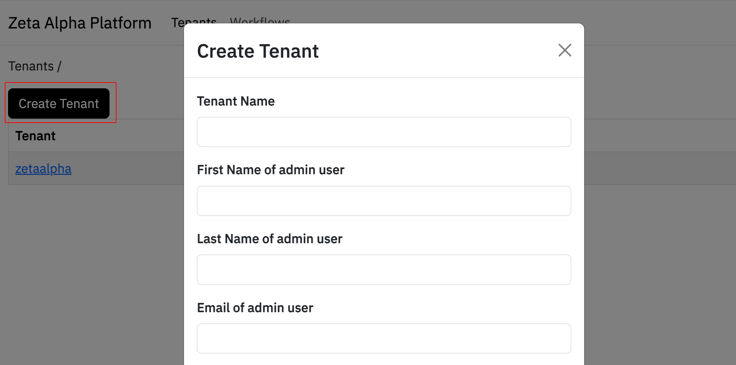This screenshot has width=736, height=365.
Task: Close the Create Tenant dialog with X
Action: [x=564, y=50]
